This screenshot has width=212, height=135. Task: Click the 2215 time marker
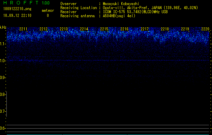click(104, 29)
